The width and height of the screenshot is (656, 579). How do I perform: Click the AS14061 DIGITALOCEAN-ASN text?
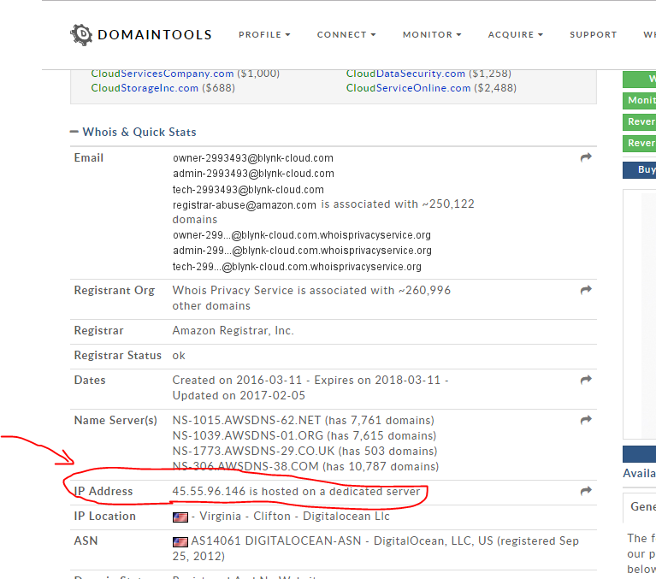click(275, 541)
